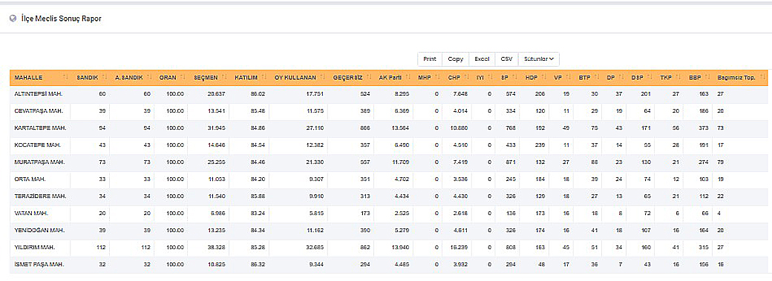Export the table as CSV
772x281 pixels.
506,59
